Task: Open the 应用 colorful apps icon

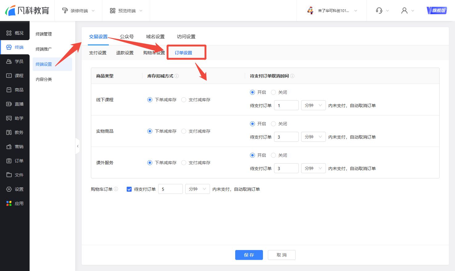Action: [9, 203]
